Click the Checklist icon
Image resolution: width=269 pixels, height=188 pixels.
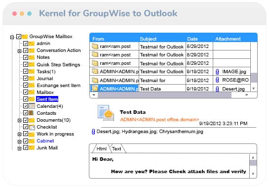point(32,127)
